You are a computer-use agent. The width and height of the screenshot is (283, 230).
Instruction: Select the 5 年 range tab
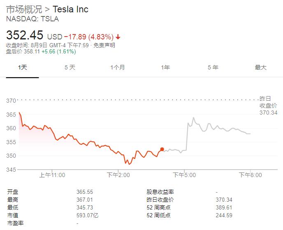click(x=213, y=67)
